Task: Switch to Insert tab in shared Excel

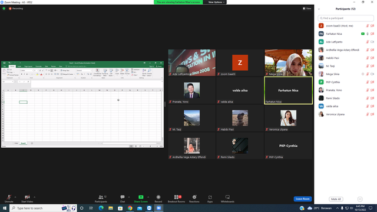Action: [19, 67]
